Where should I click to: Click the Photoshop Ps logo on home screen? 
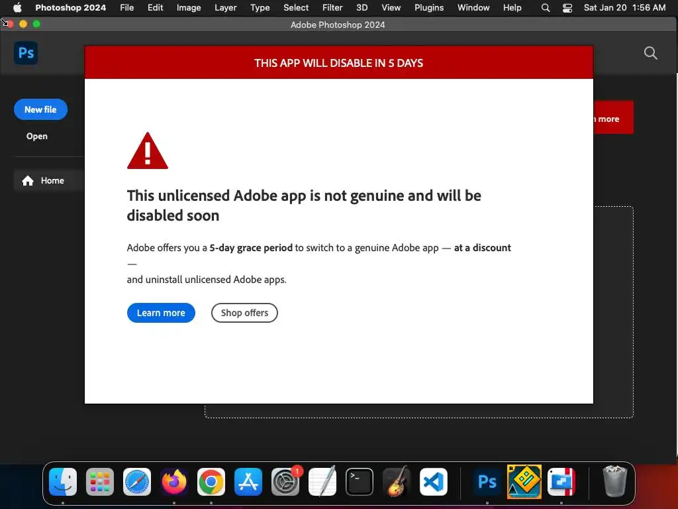(x=26, y=53)
